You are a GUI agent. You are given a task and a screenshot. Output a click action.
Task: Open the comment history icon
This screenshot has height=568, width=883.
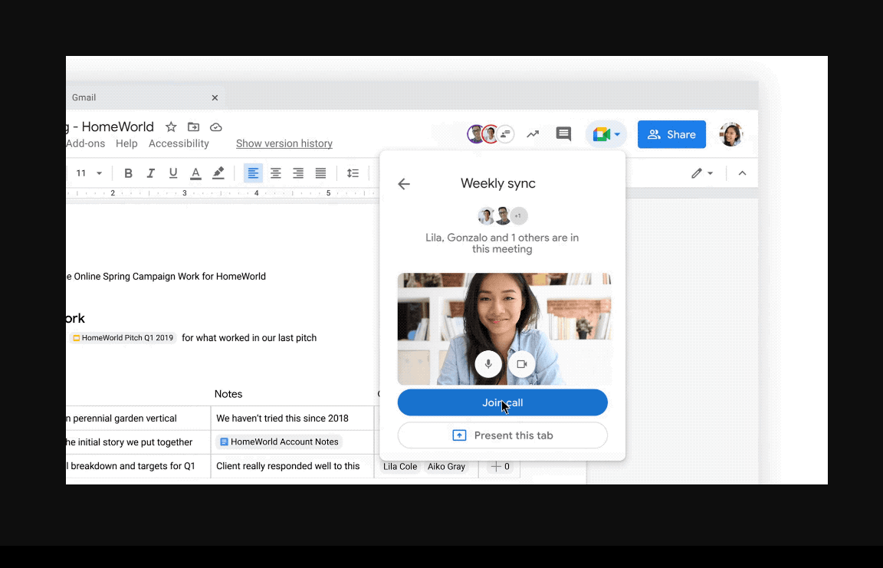(563, 133)
